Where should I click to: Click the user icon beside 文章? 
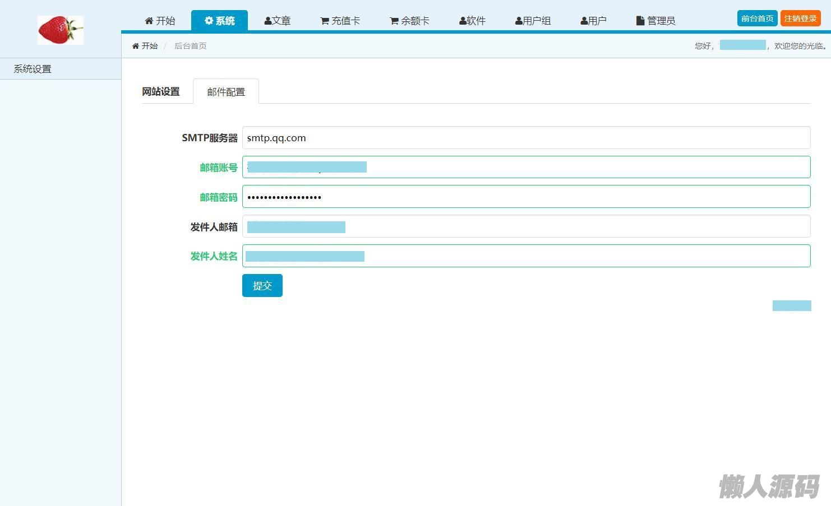268,21
